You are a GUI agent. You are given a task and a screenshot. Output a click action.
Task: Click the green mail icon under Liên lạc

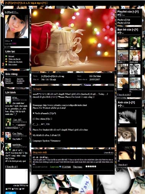pyautogui.click(x=6, y=56)
